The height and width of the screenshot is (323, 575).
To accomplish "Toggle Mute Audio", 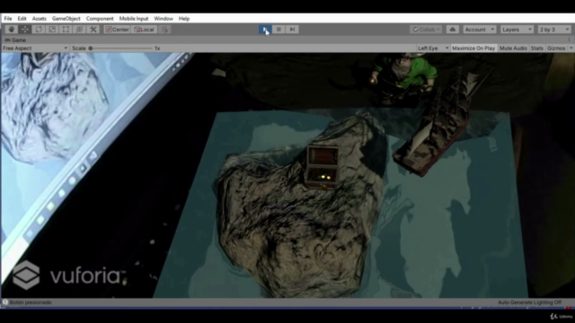I will 513,48.
